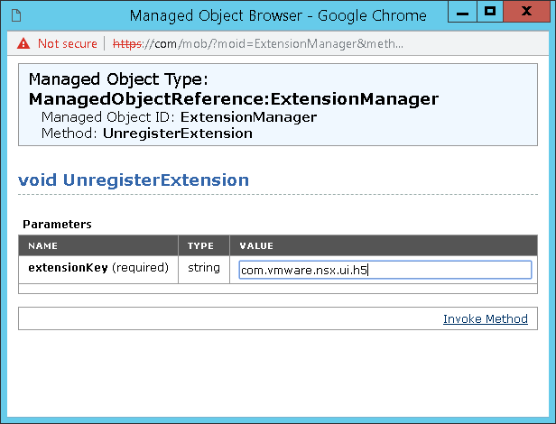Select the extensionKey (required) parameter cell
556x424 pixels.
point(98,268)
